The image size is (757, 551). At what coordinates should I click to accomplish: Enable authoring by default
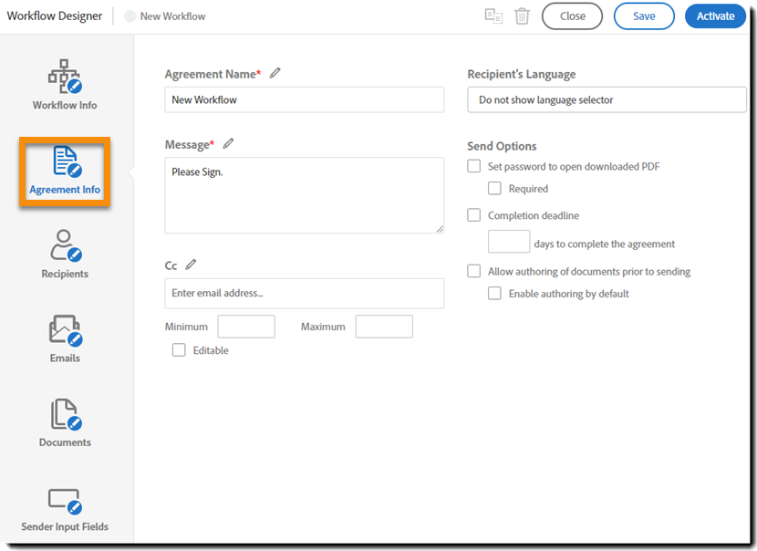click(494, 293)
